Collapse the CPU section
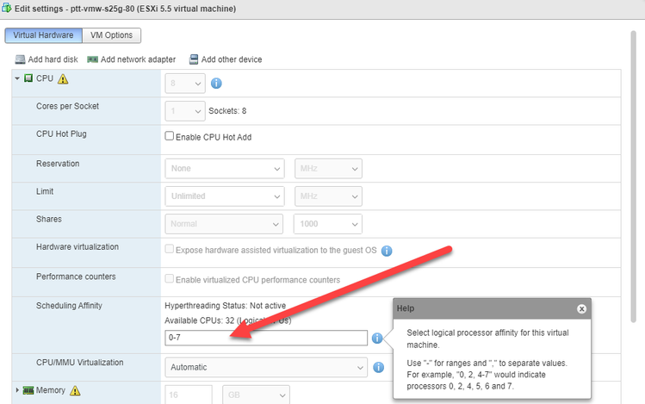 pos(17,78)
